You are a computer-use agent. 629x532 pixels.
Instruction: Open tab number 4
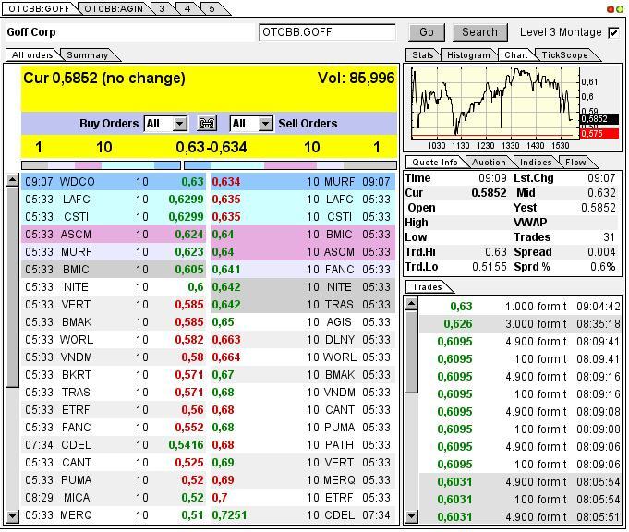[187, 9]
